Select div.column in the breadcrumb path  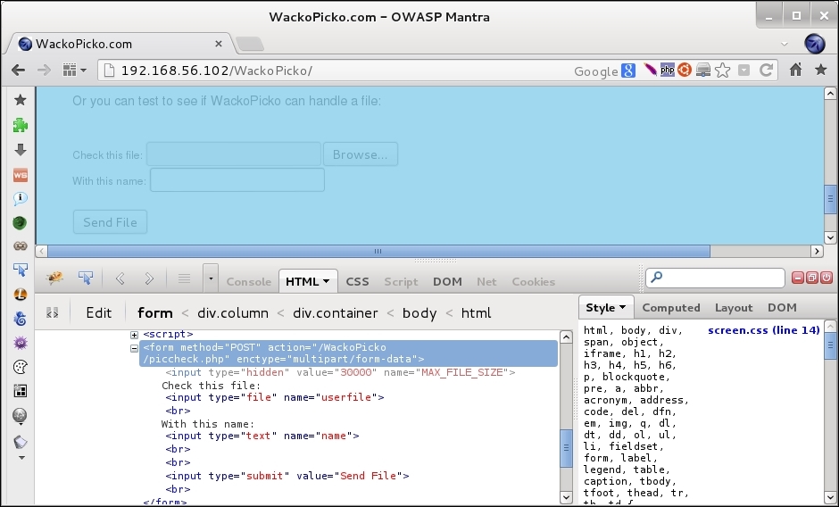[233, 312]
